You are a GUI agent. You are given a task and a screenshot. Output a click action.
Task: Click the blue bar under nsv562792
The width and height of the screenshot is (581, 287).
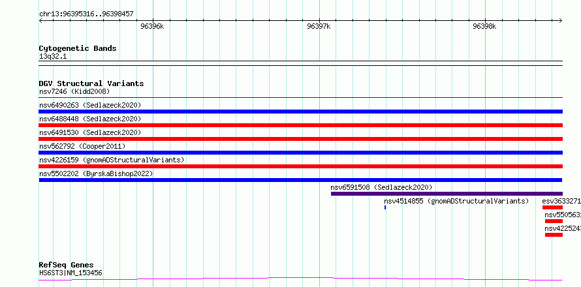(x=301, y=153)
